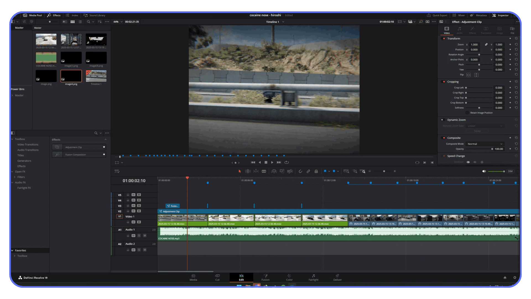Open the Fairlight page
The height and width of the screenshot is (299, 531).
313,277
